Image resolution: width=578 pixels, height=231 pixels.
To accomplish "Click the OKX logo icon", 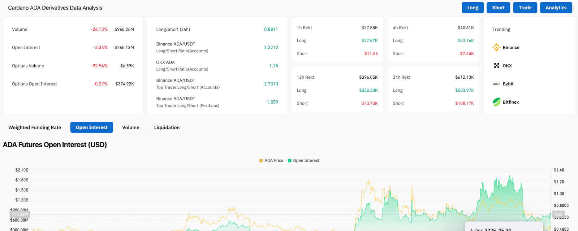I will click(x=497, y=66).
